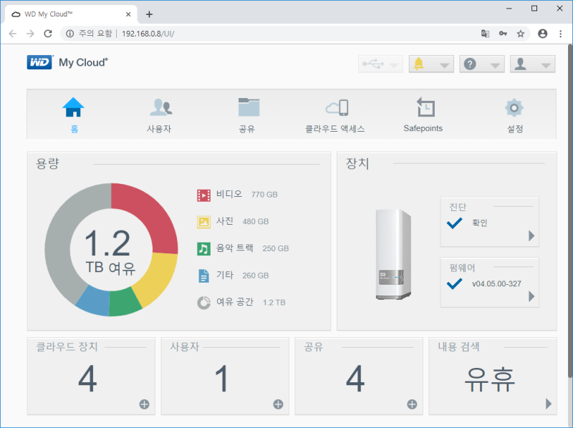Image resolution: width=573 pixels, height=428 pixels.
Task: Click the other files (기타) document icon
Action: (203, 276)
